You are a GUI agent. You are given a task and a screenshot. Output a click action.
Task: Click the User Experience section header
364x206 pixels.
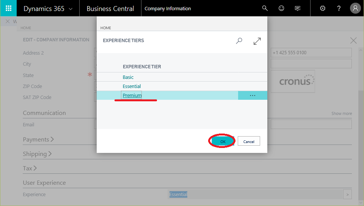[44, 183]
